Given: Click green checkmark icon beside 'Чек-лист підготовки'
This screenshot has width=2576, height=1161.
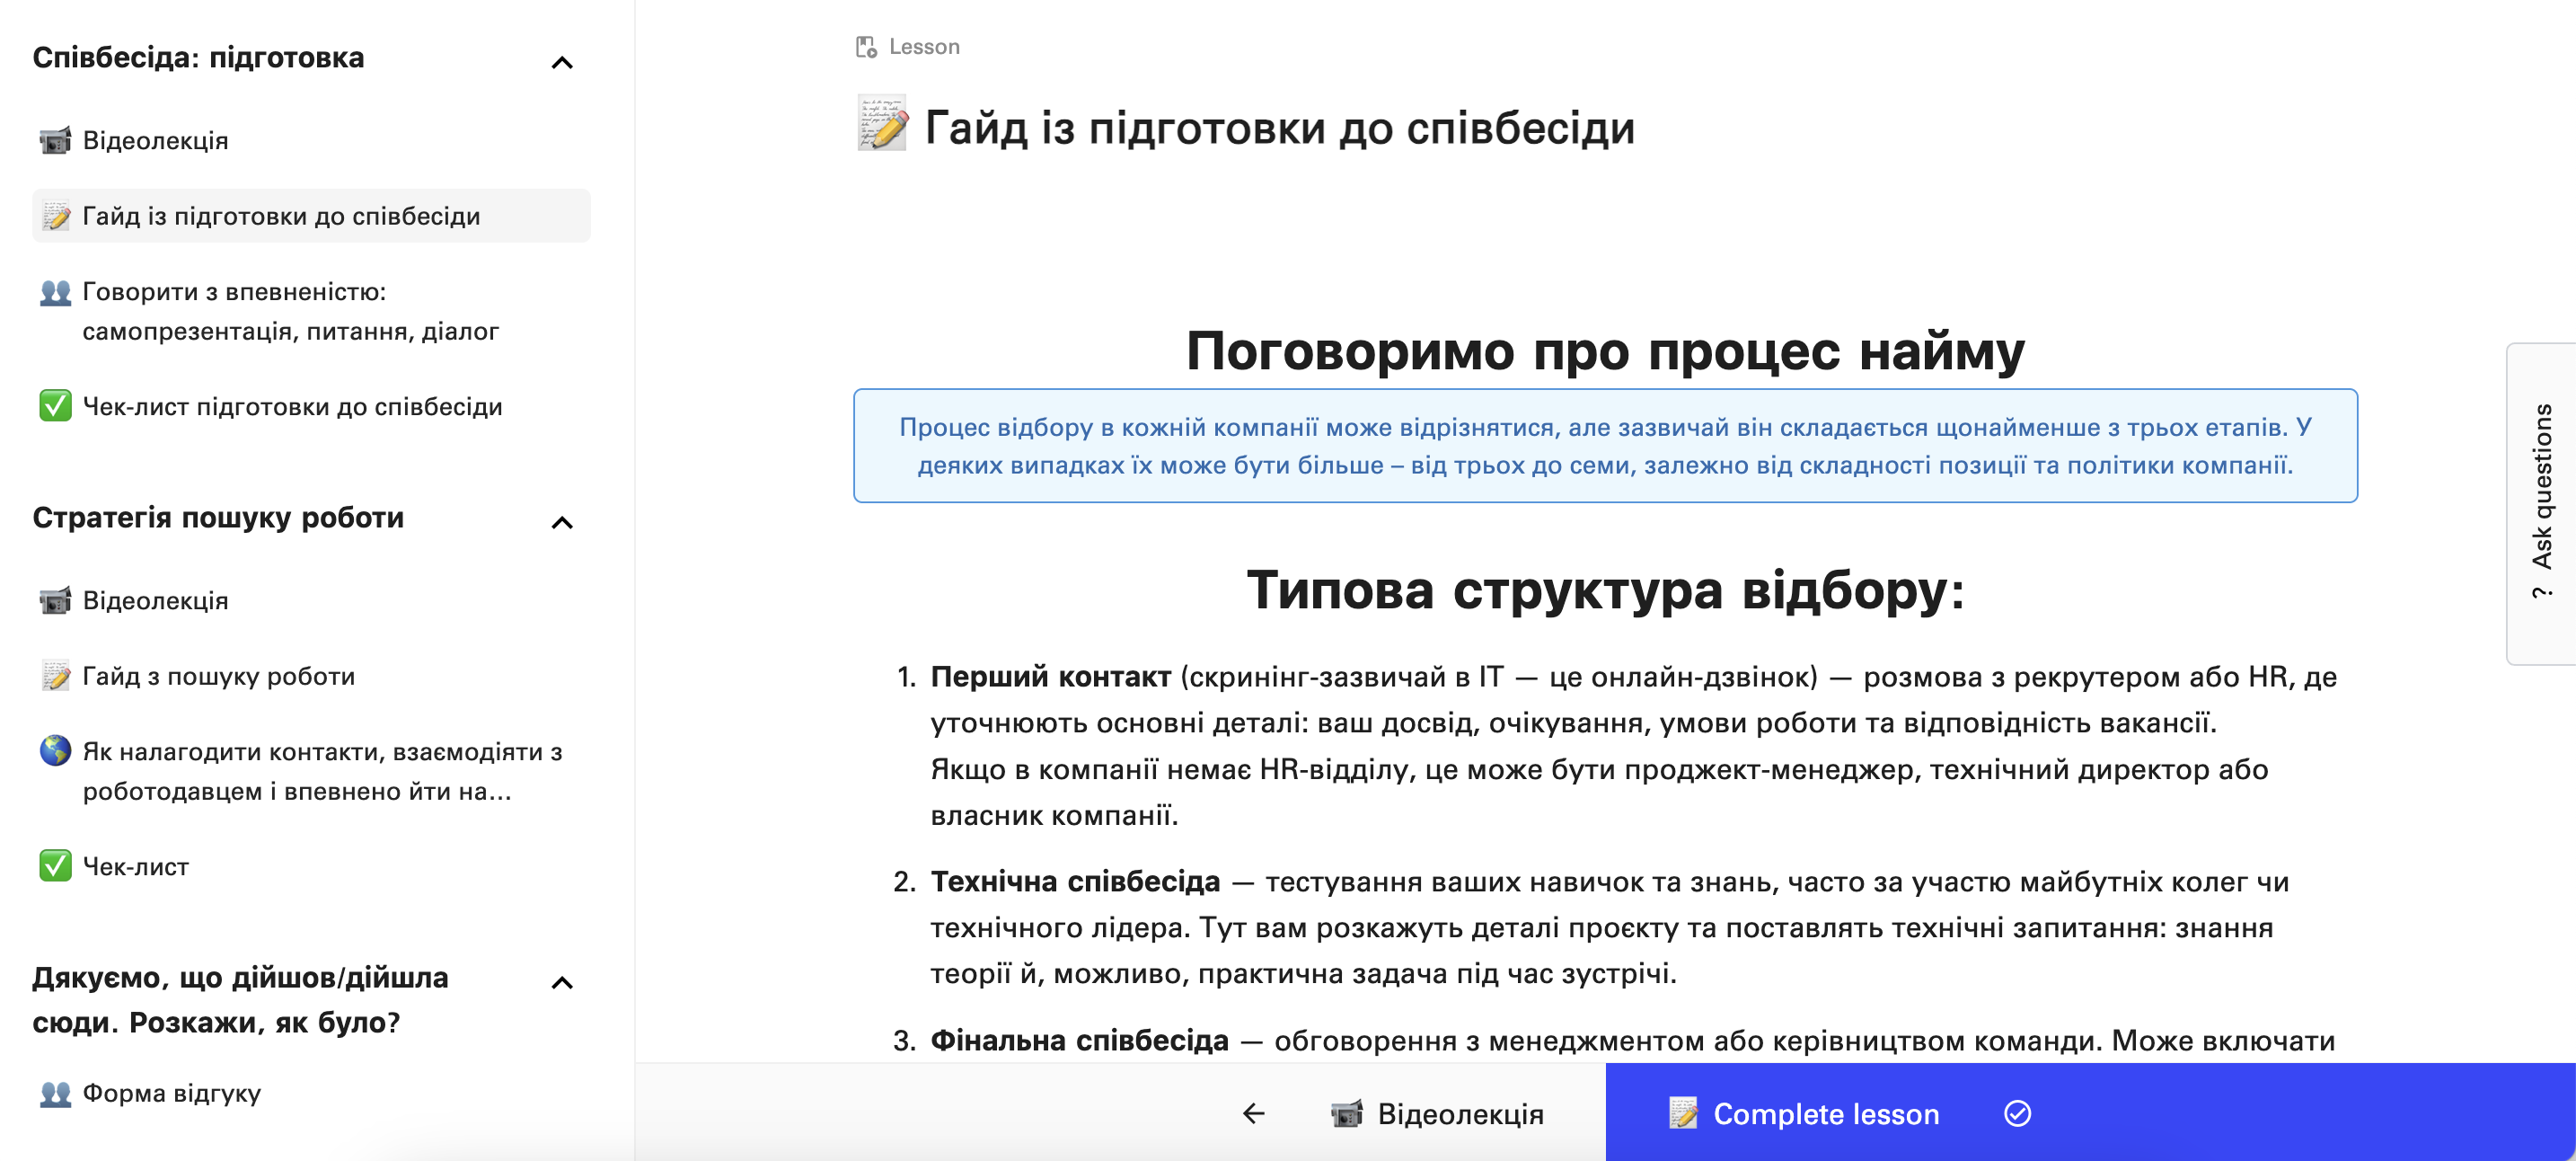Looking at the screenshot, I should click(x=55, y=406).
